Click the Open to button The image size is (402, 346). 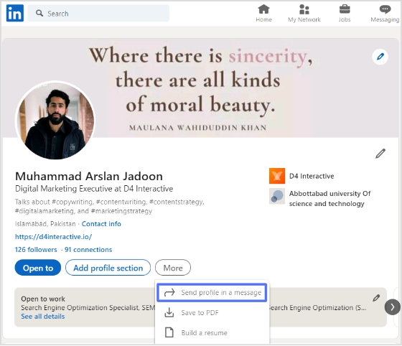tap(38, 268)
